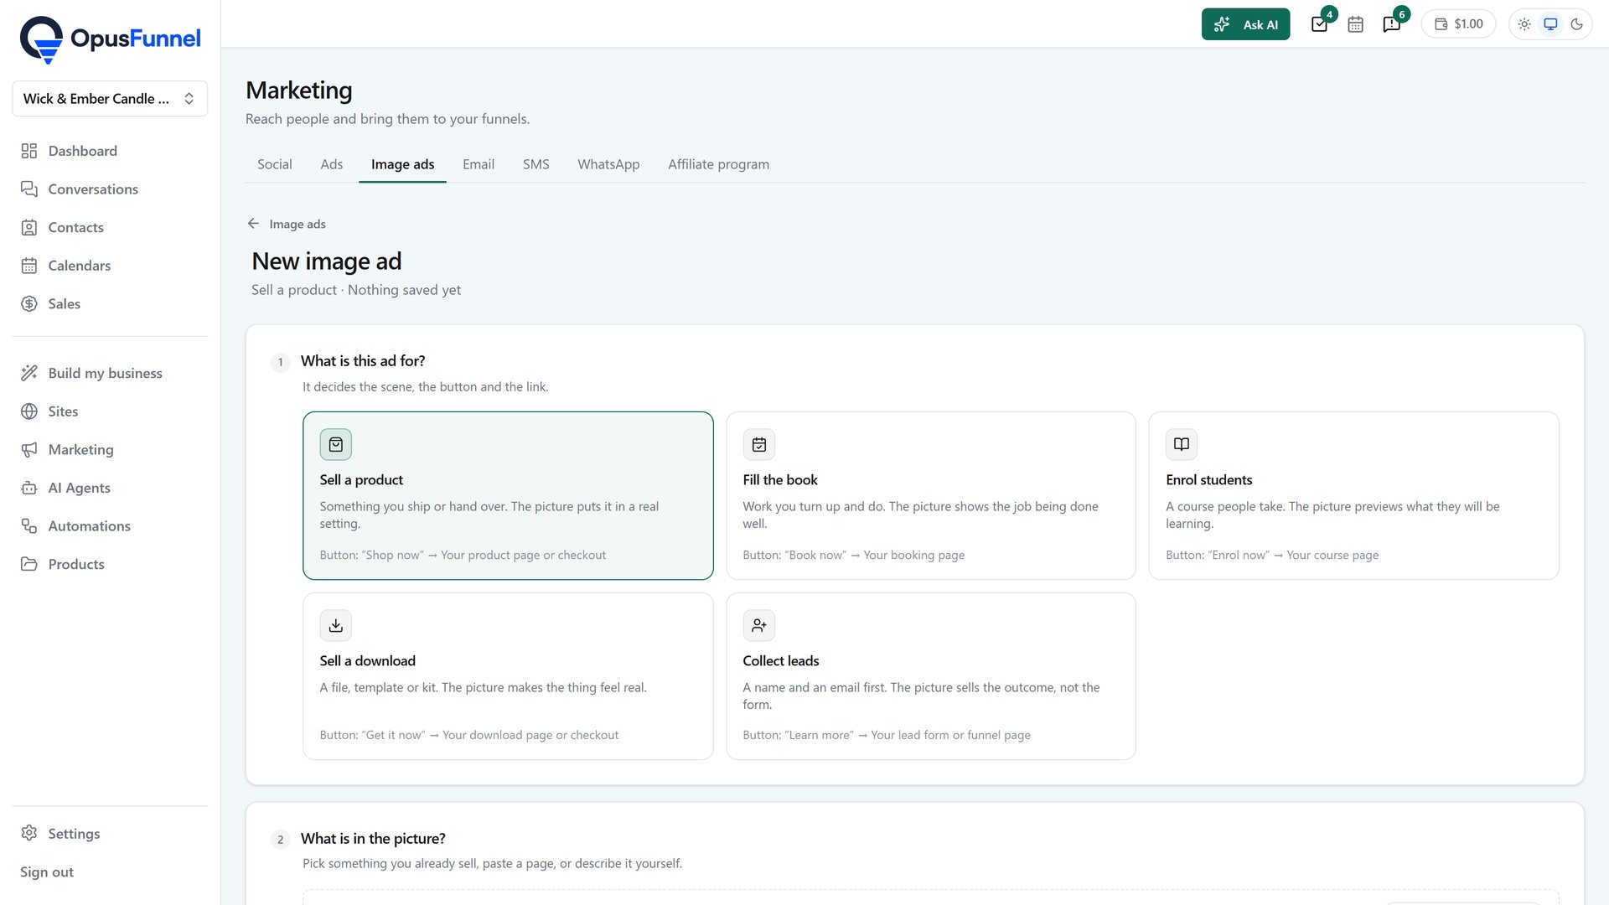Switch to the Email tab
The height and width of the screenshot is (905, 1609).
[x=479, y=164]
